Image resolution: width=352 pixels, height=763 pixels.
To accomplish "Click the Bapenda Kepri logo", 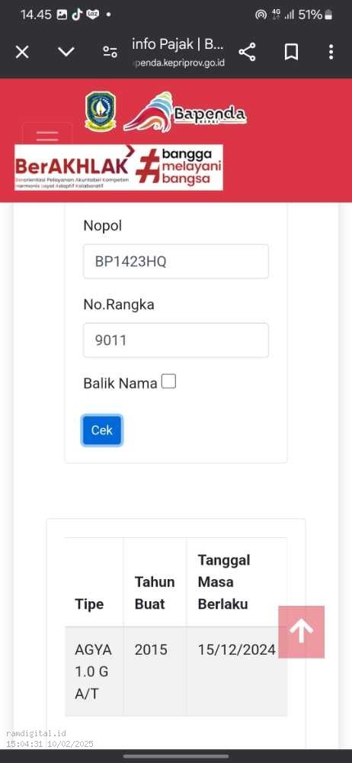I will coord(184,112).
